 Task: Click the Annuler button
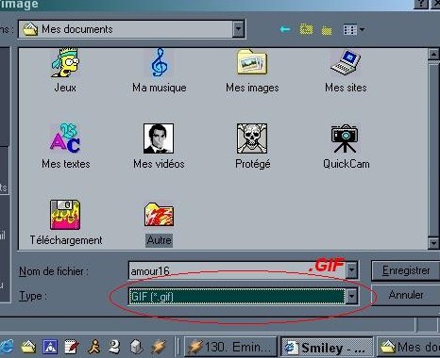point(405,295)
